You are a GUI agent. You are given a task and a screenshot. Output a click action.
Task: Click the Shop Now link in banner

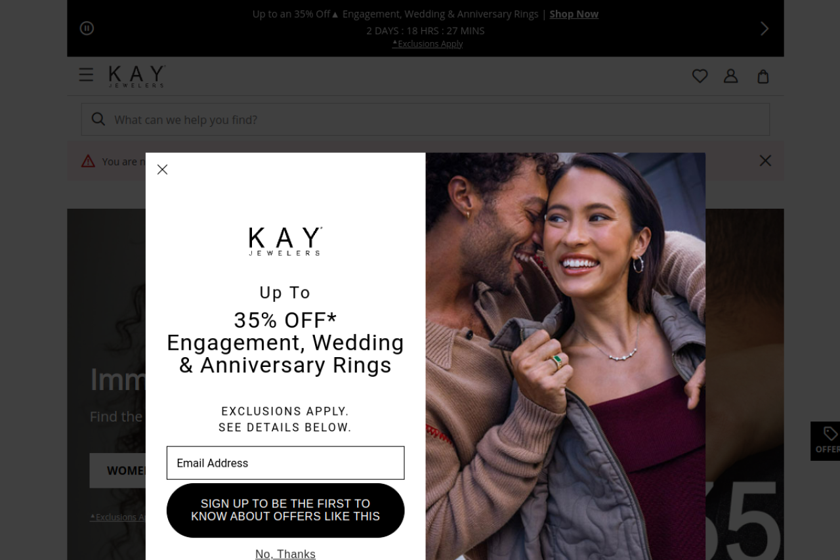574,14
